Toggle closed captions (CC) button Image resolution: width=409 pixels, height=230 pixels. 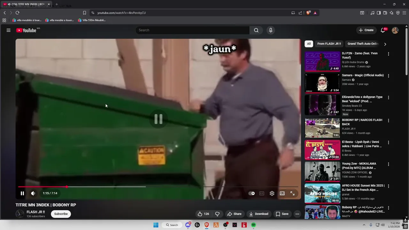262,193
